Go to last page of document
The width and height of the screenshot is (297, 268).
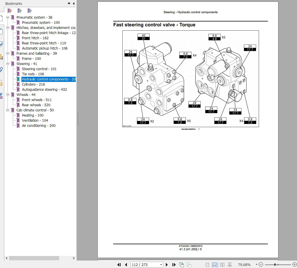coord(174,265)
